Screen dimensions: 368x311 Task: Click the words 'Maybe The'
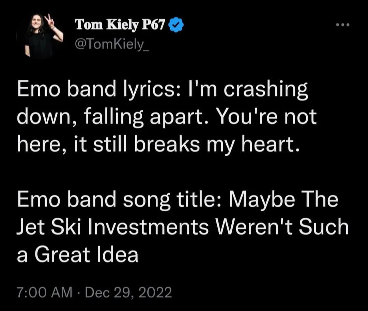click(285, 200)
